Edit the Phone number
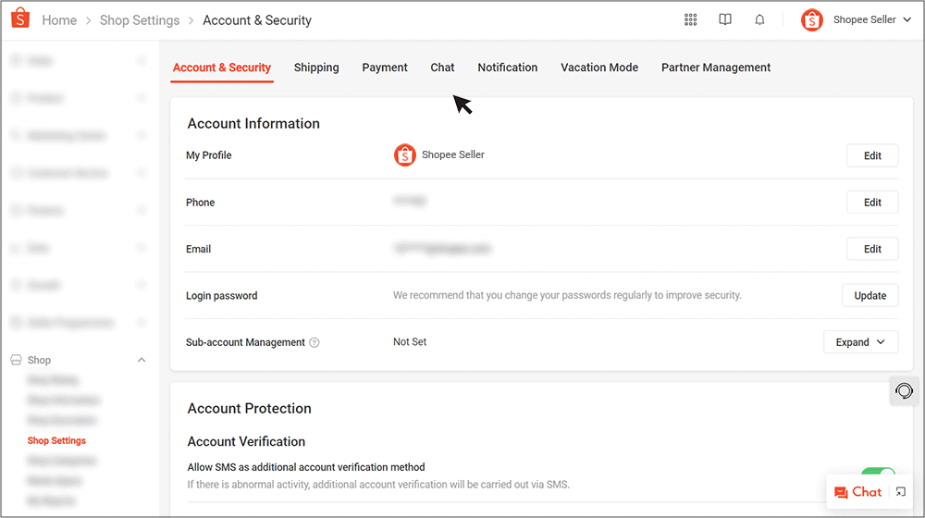925x518 pixels. coord(872,203)
